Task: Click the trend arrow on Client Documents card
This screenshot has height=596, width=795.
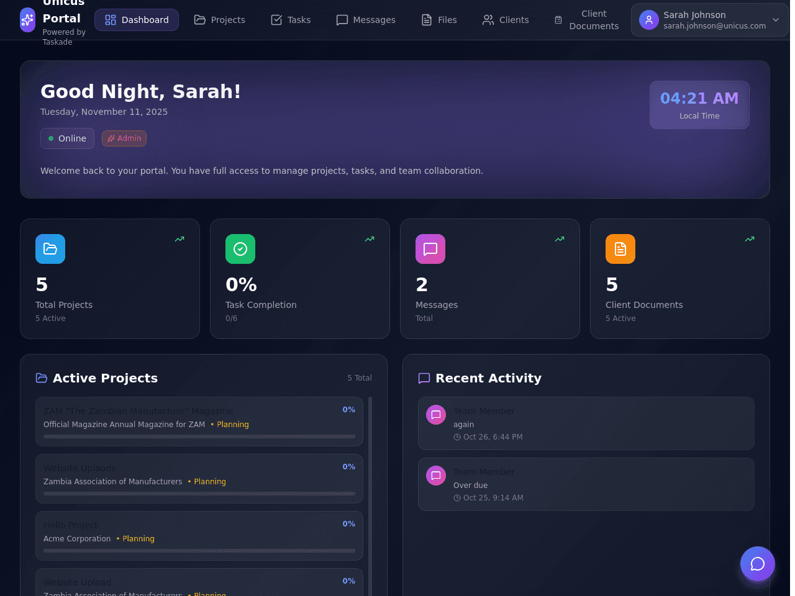Action: [750, 239]
